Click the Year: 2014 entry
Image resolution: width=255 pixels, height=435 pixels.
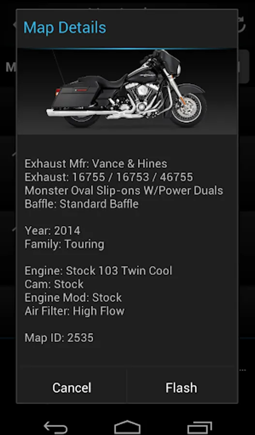[x=52, y=231]
